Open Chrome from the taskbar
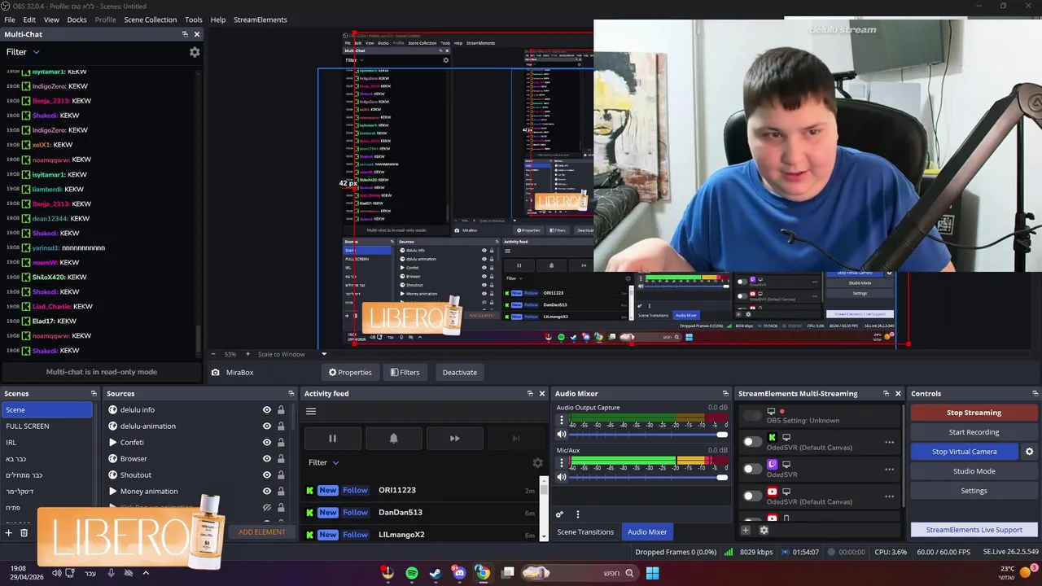The width and height of the screenshot is (1042, 586). pos(483,573)
